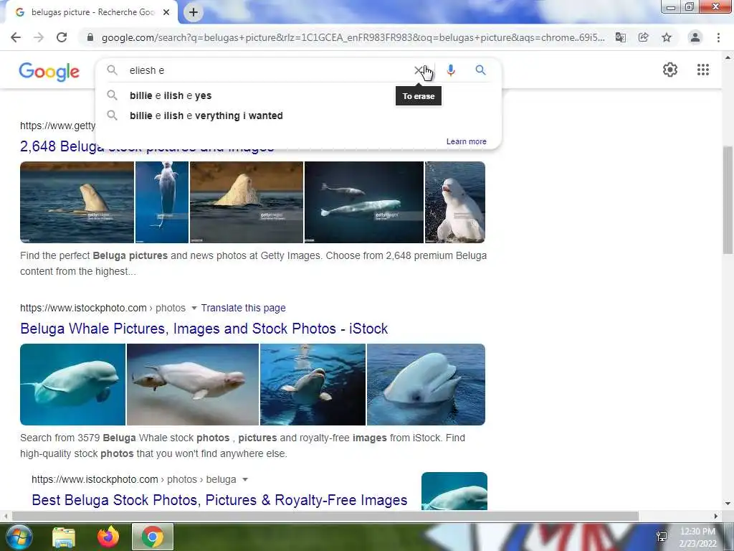Close the belugas picture tab
Screen dimensions: 734x551
pos(166,12)
